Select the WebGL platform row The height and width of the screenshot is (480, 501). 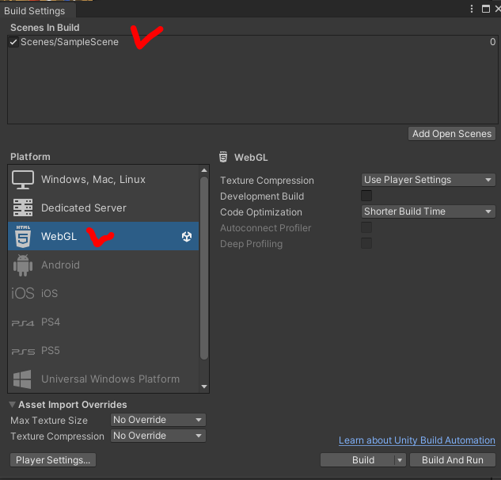[103, 236]
